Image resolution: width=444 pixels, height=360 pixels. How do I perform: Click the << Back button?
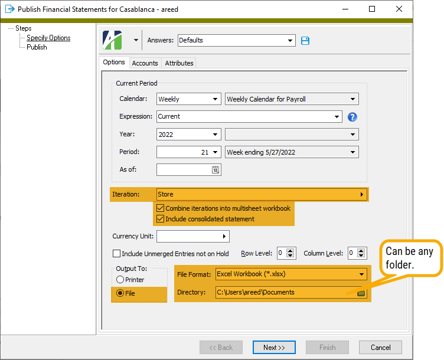221,347
